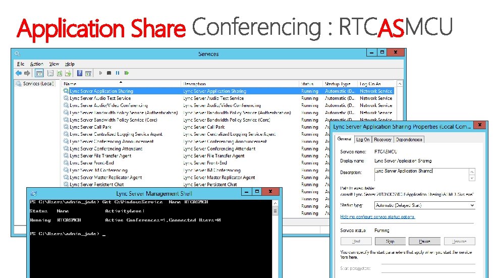Click RTCASMCU service name value text
This screenshot has height=278, width=494.
coord(386,152)
